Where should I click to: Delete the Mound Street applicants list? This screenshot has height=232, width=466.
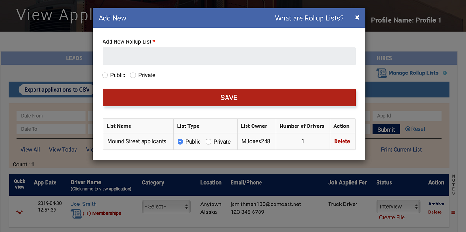coord(342,141)
